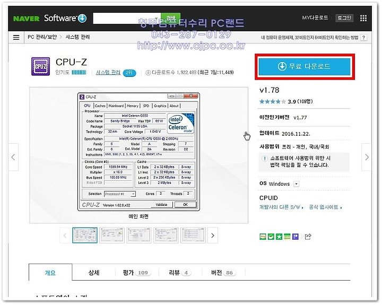Show next thumbnails with right arrow
This screenshot has height=305, width=382.
coord(212,236)
